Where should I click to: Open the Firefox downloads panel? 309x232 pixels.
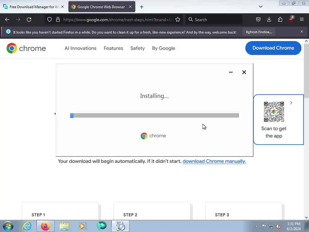point(269,19)
